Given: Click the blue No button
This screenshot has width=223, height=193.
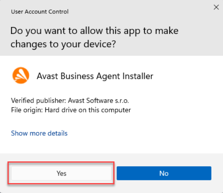Looking at the screenshot, I should click(x=164, y=173).
